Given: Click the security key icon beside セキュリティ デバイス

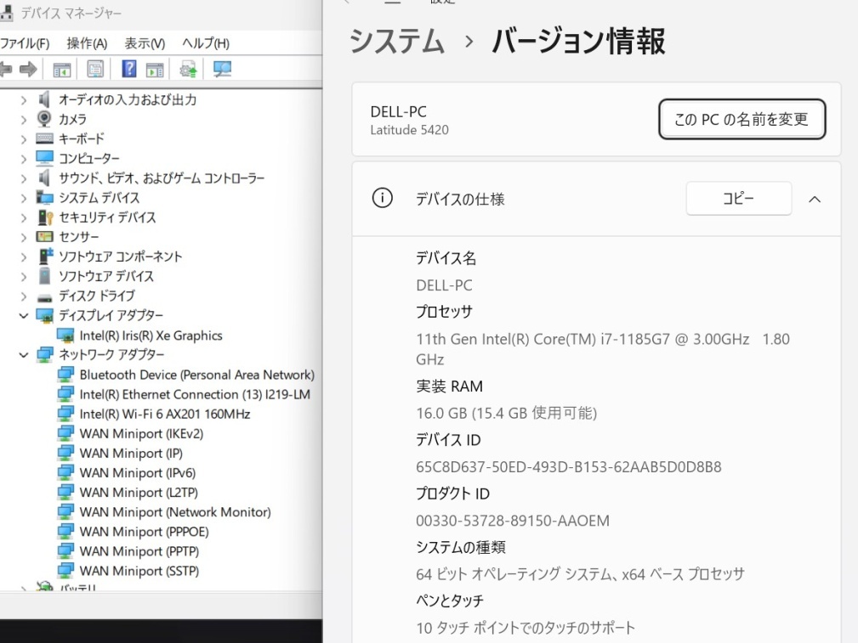Looking at the screenshot, I should [45, 217].
